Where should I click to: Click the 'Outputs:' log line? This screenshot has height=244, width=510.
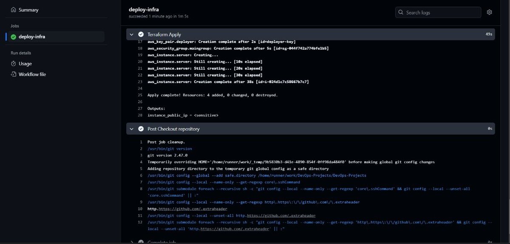156,108
